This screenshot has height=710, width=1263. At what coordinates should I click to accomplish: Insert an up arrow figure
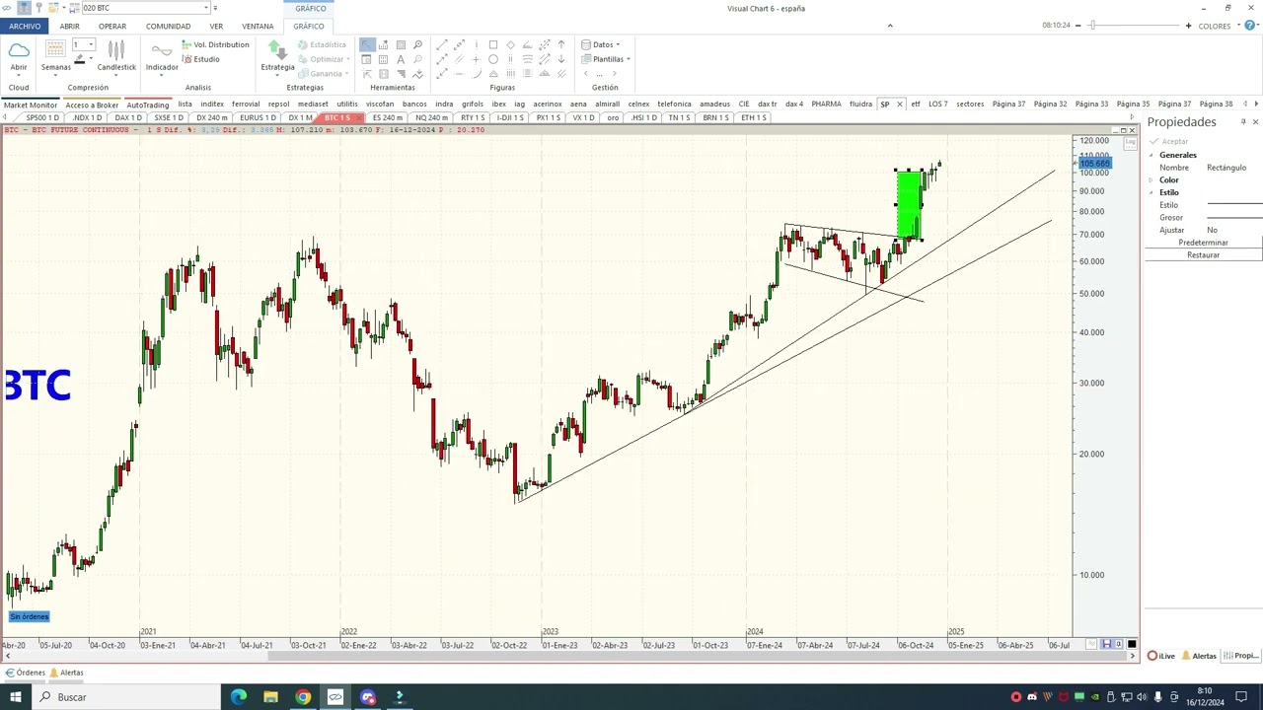coord(561,44)
